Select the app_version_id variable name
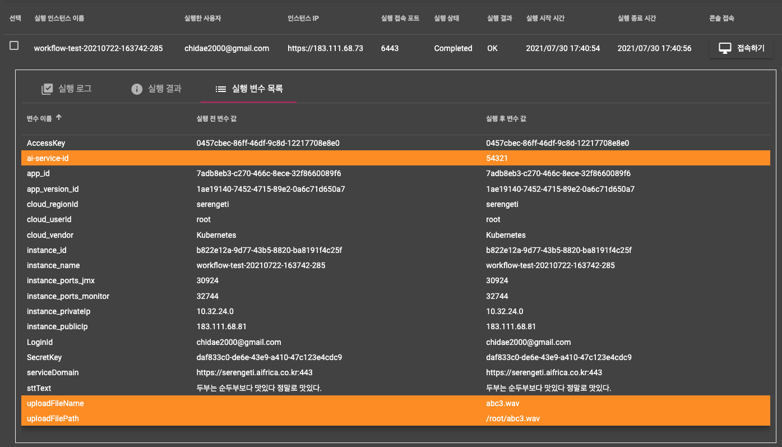 (x=53, y=189)
